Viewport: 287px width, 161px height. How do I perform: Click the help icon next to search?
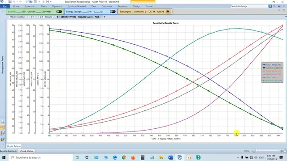pos(279,6)
